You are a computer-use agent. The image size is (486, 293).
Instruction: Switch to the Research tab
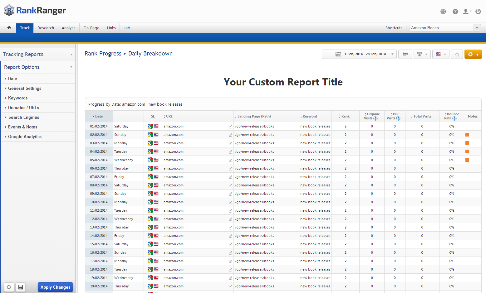pyautogui.click(x=46, y=28)
